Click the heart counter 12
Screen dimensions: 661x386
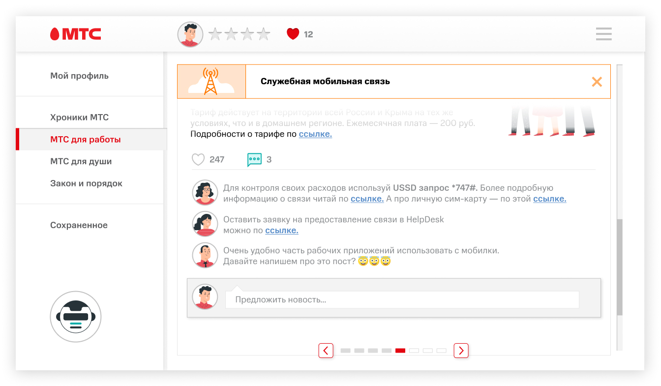click(308, 34)
